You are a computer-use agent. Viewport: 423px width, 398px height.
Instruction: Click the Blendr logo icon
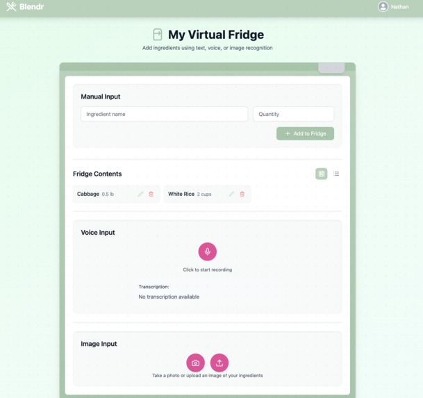coord(11,6)
